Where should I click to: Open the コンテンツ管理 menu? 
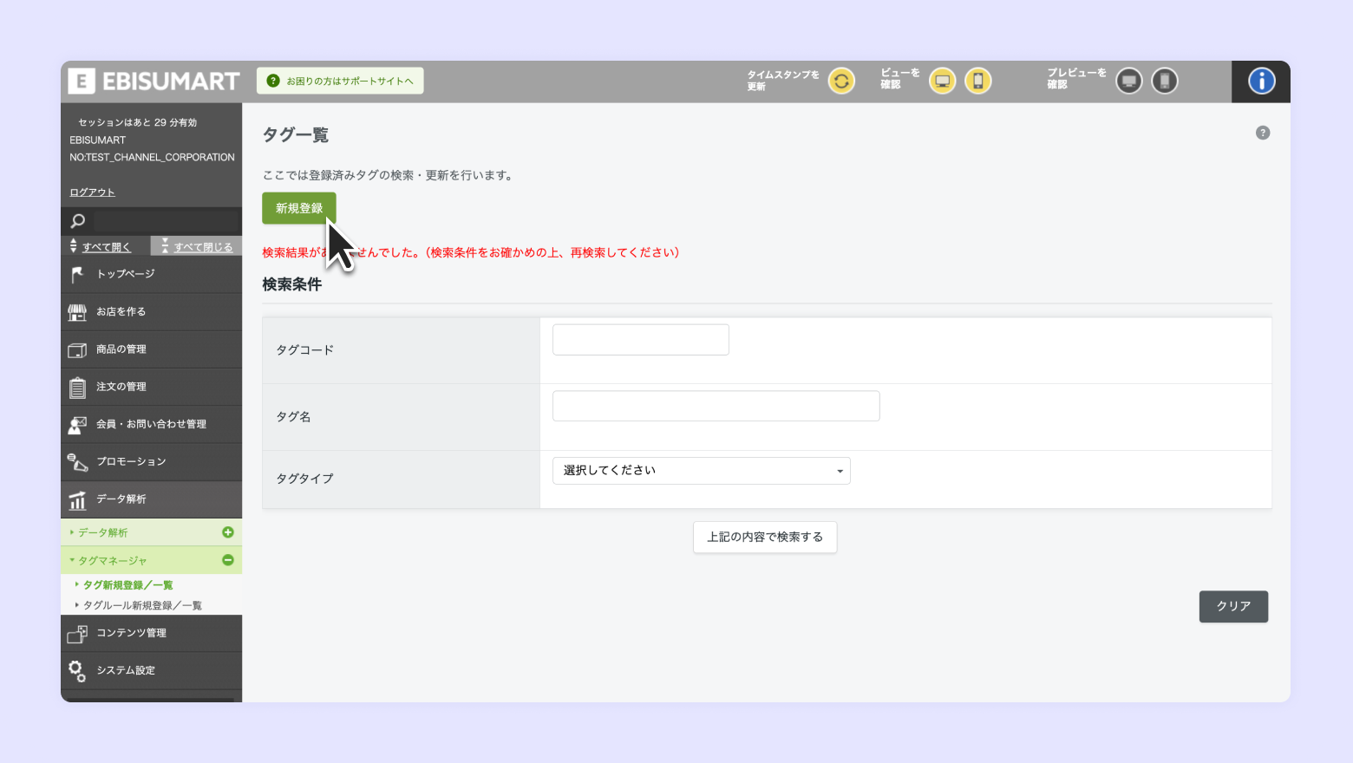point(151,633)
